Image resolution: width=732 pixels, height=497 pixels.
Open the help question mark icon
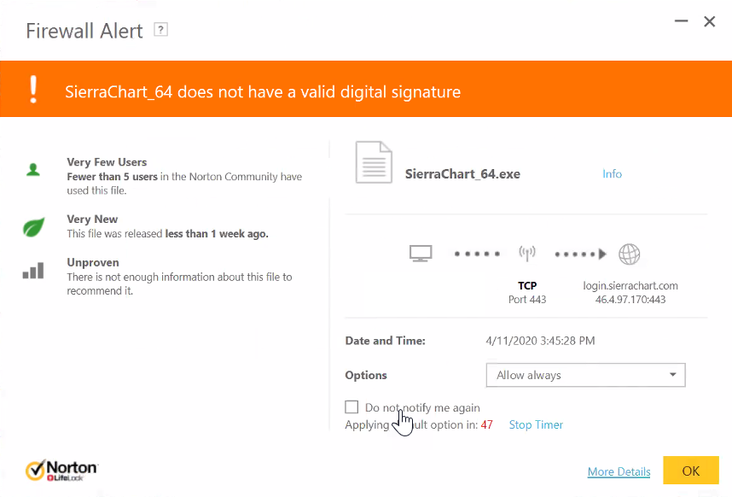point(160,30)
